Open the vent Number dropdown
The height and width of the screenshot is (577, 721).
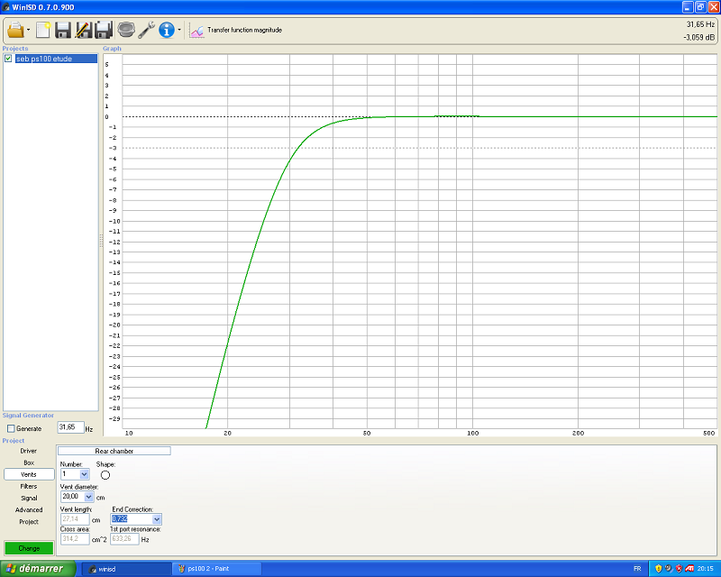[84, 474]
